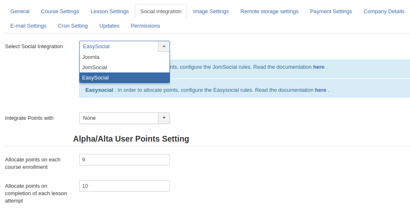
Task: Focus the lesson attempt points field
Action: pos(124,186)
